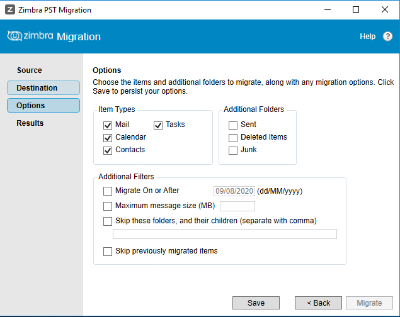This screenshot has height=317, width=400.
Task: Uncheck the Mail item type
Action: (108, 125)
